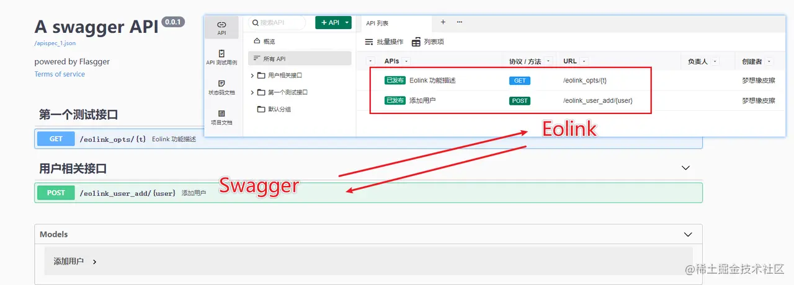Switch to the API 列表 tab
The width and height of the screenshot is (794, 285).
tap(377, 23)
